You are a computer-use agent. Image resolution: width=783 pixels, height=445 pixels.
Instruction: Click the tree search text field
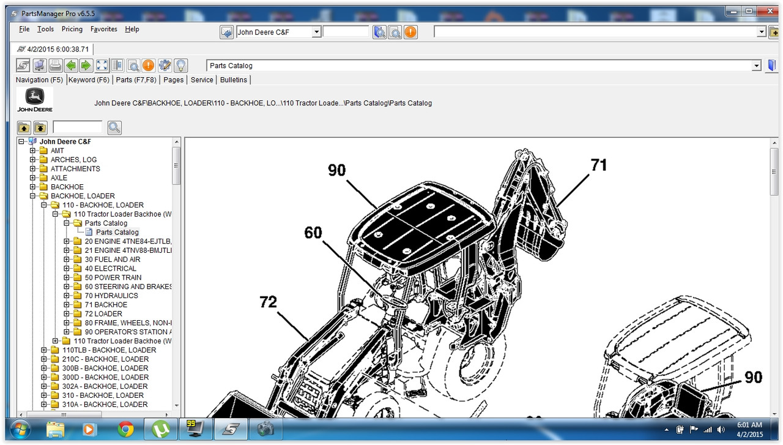(78, 127)
